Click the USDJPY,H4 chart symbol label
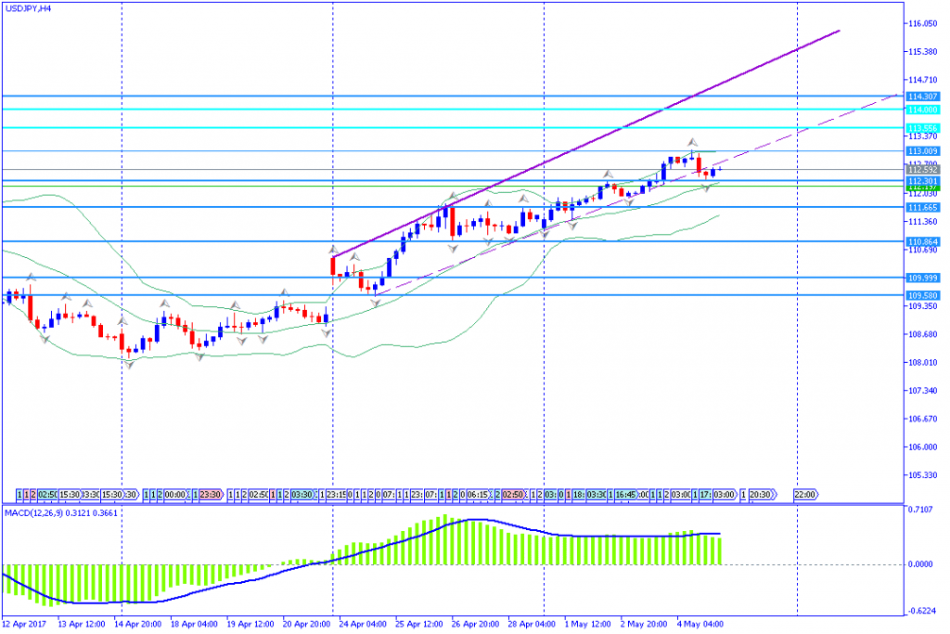 (x=28, y=9)
